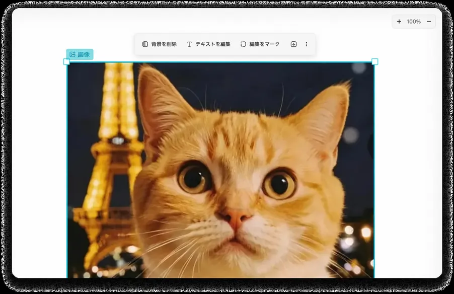This screenshot has width=454, height=294.
Task: Click the plus icon to zoom in
Action: 399,22
